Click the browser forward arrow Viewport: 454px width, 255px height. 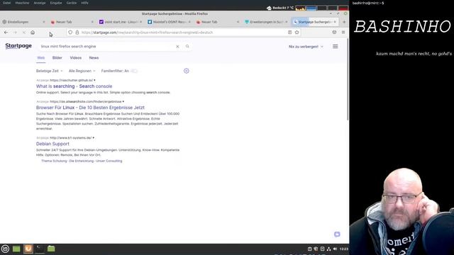pos(15,33)
